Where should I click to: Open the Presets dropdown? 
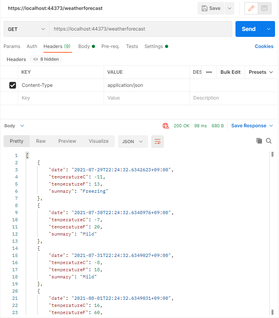click(261, 72)
